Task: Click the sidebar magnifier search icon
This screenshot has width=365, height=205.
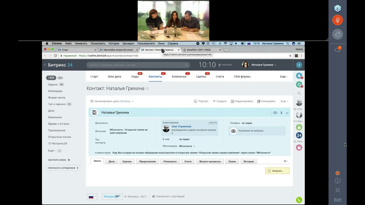Action: click(x=299, y=93)
